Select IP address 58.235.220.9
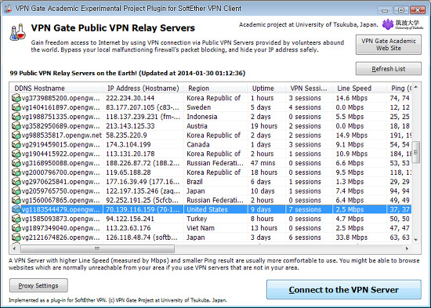 pos(126,136)
